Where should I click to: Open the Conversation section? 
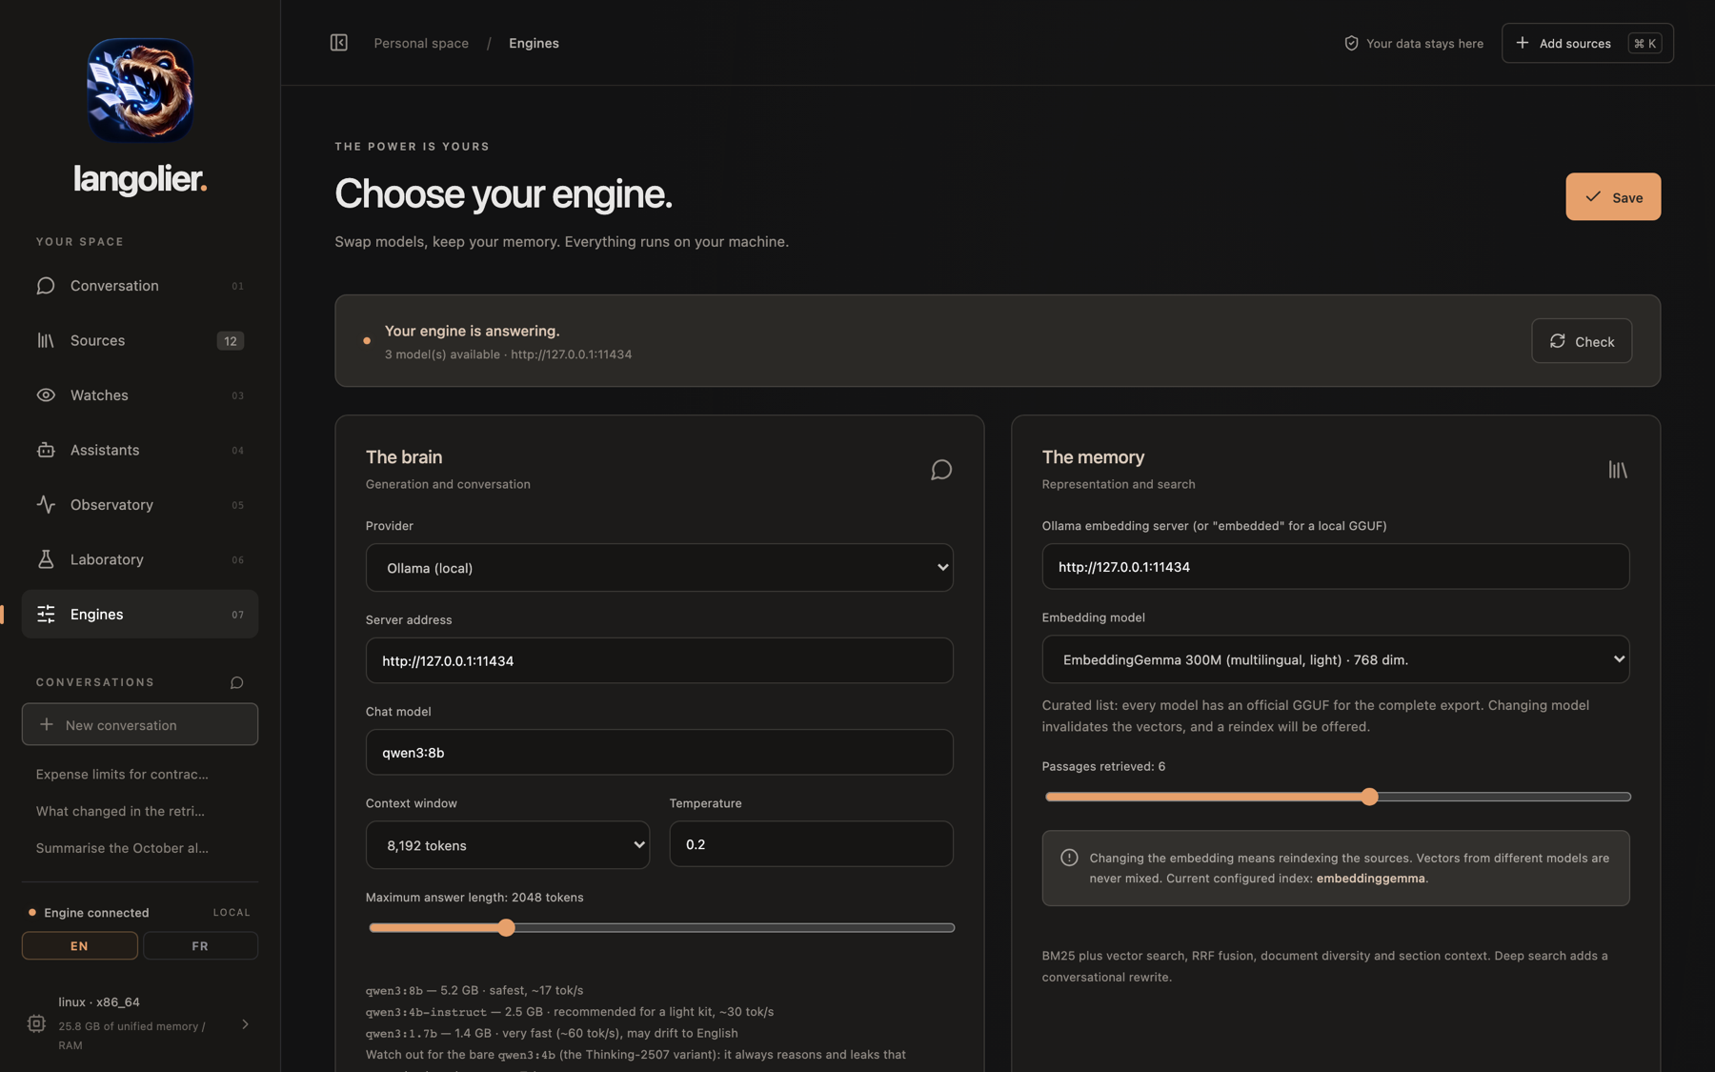(x=140, y=286)
